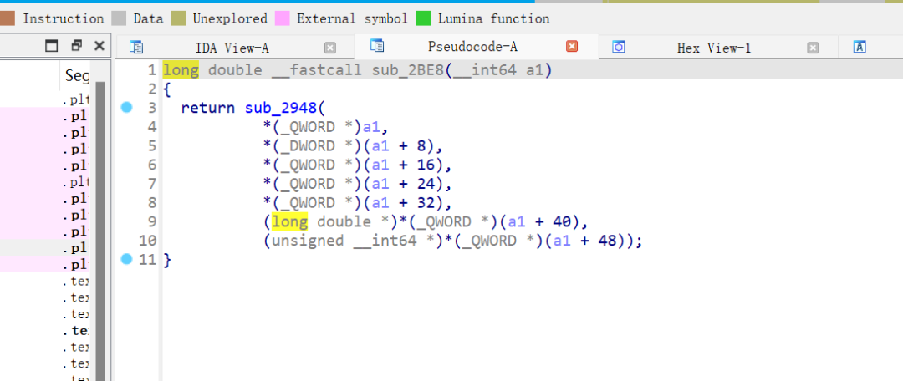Click the Data legend color swatch
The image size is (903, 381).
(x=119, y=18)
